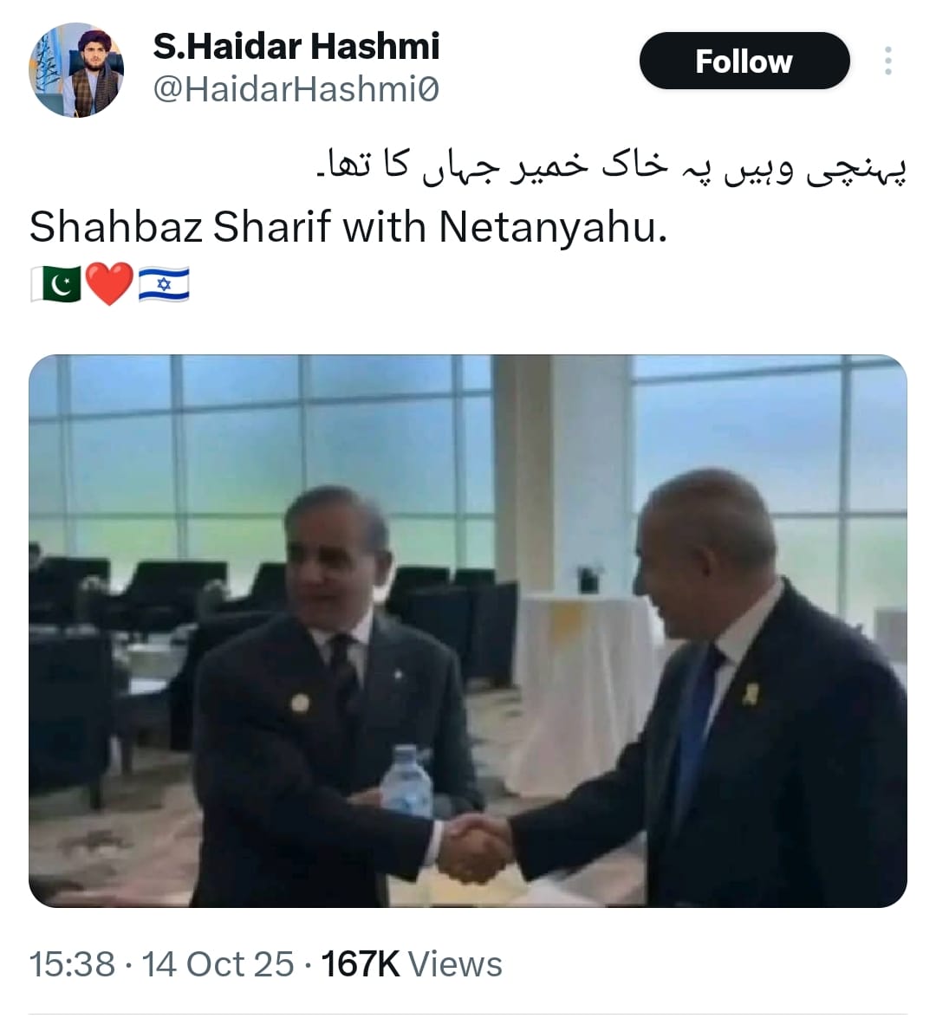
Task: Click the clasped hands in the photo
Action: [x=472, y=849]
